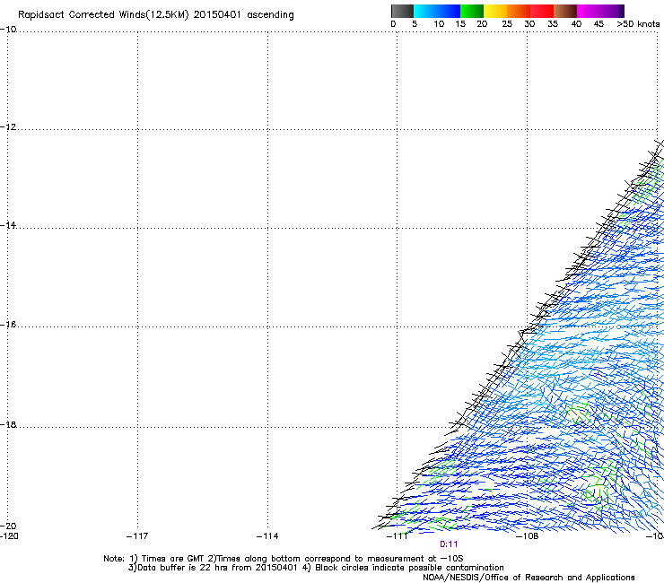
Task: Click the plot title 'Rapidscat Corrected Winds(12.5KM)'
Action: click(103, 15)
